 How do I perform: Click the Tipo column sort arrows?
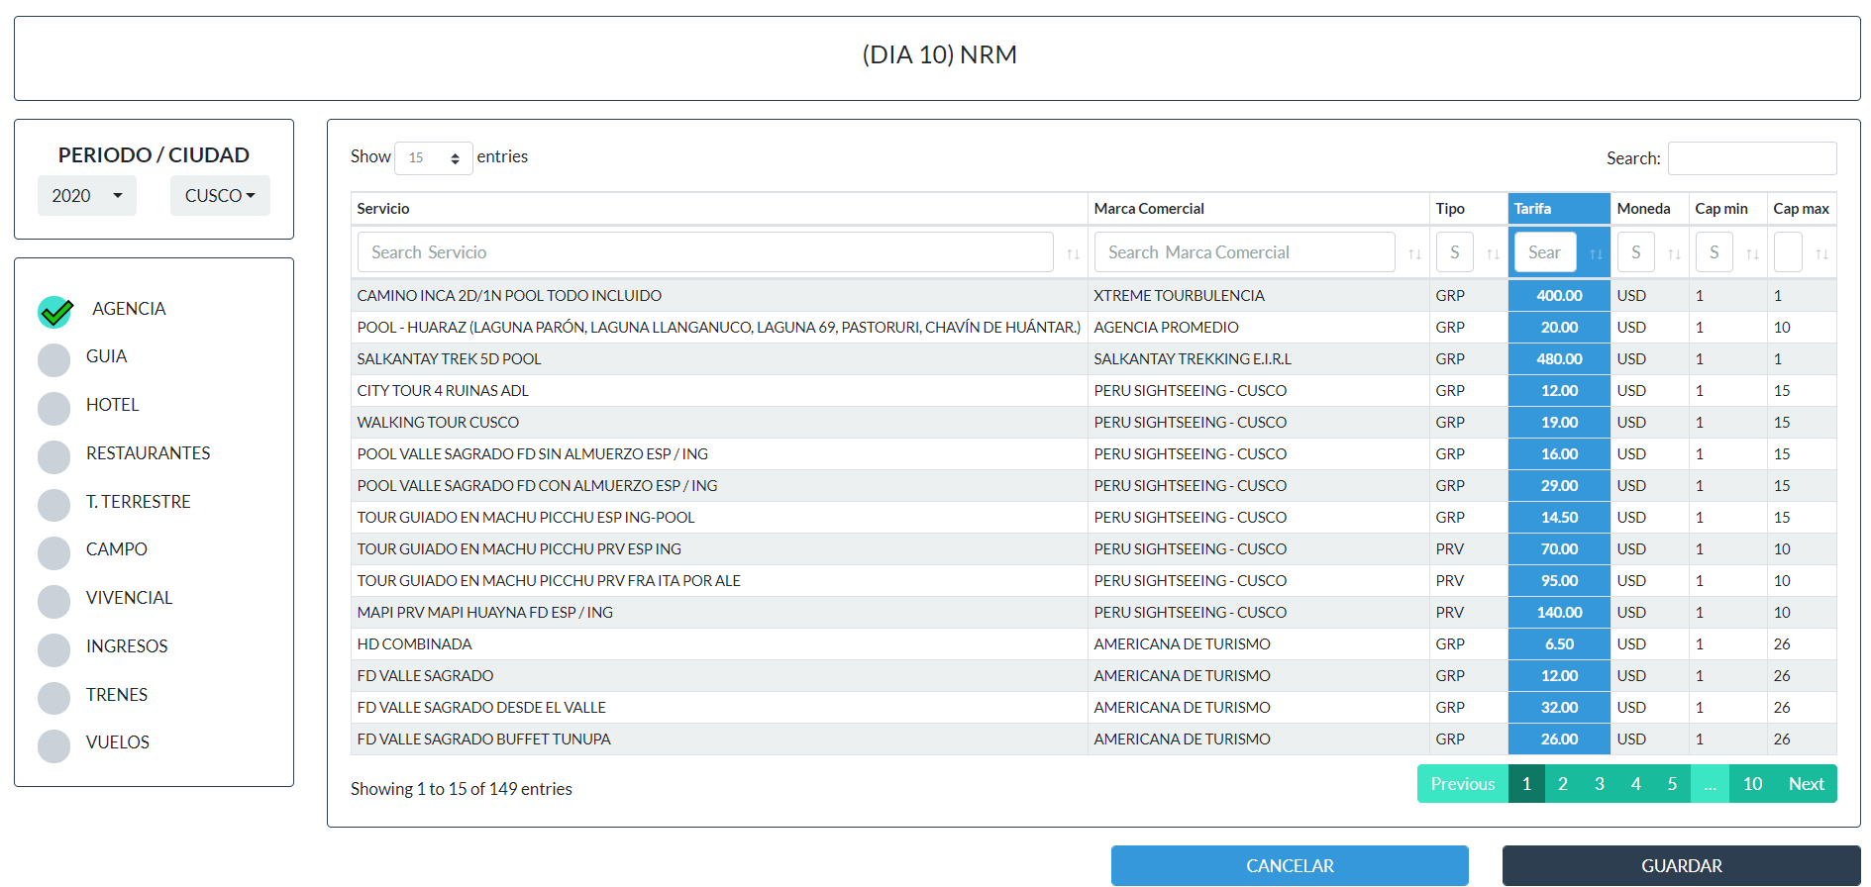coord(1493,254)
